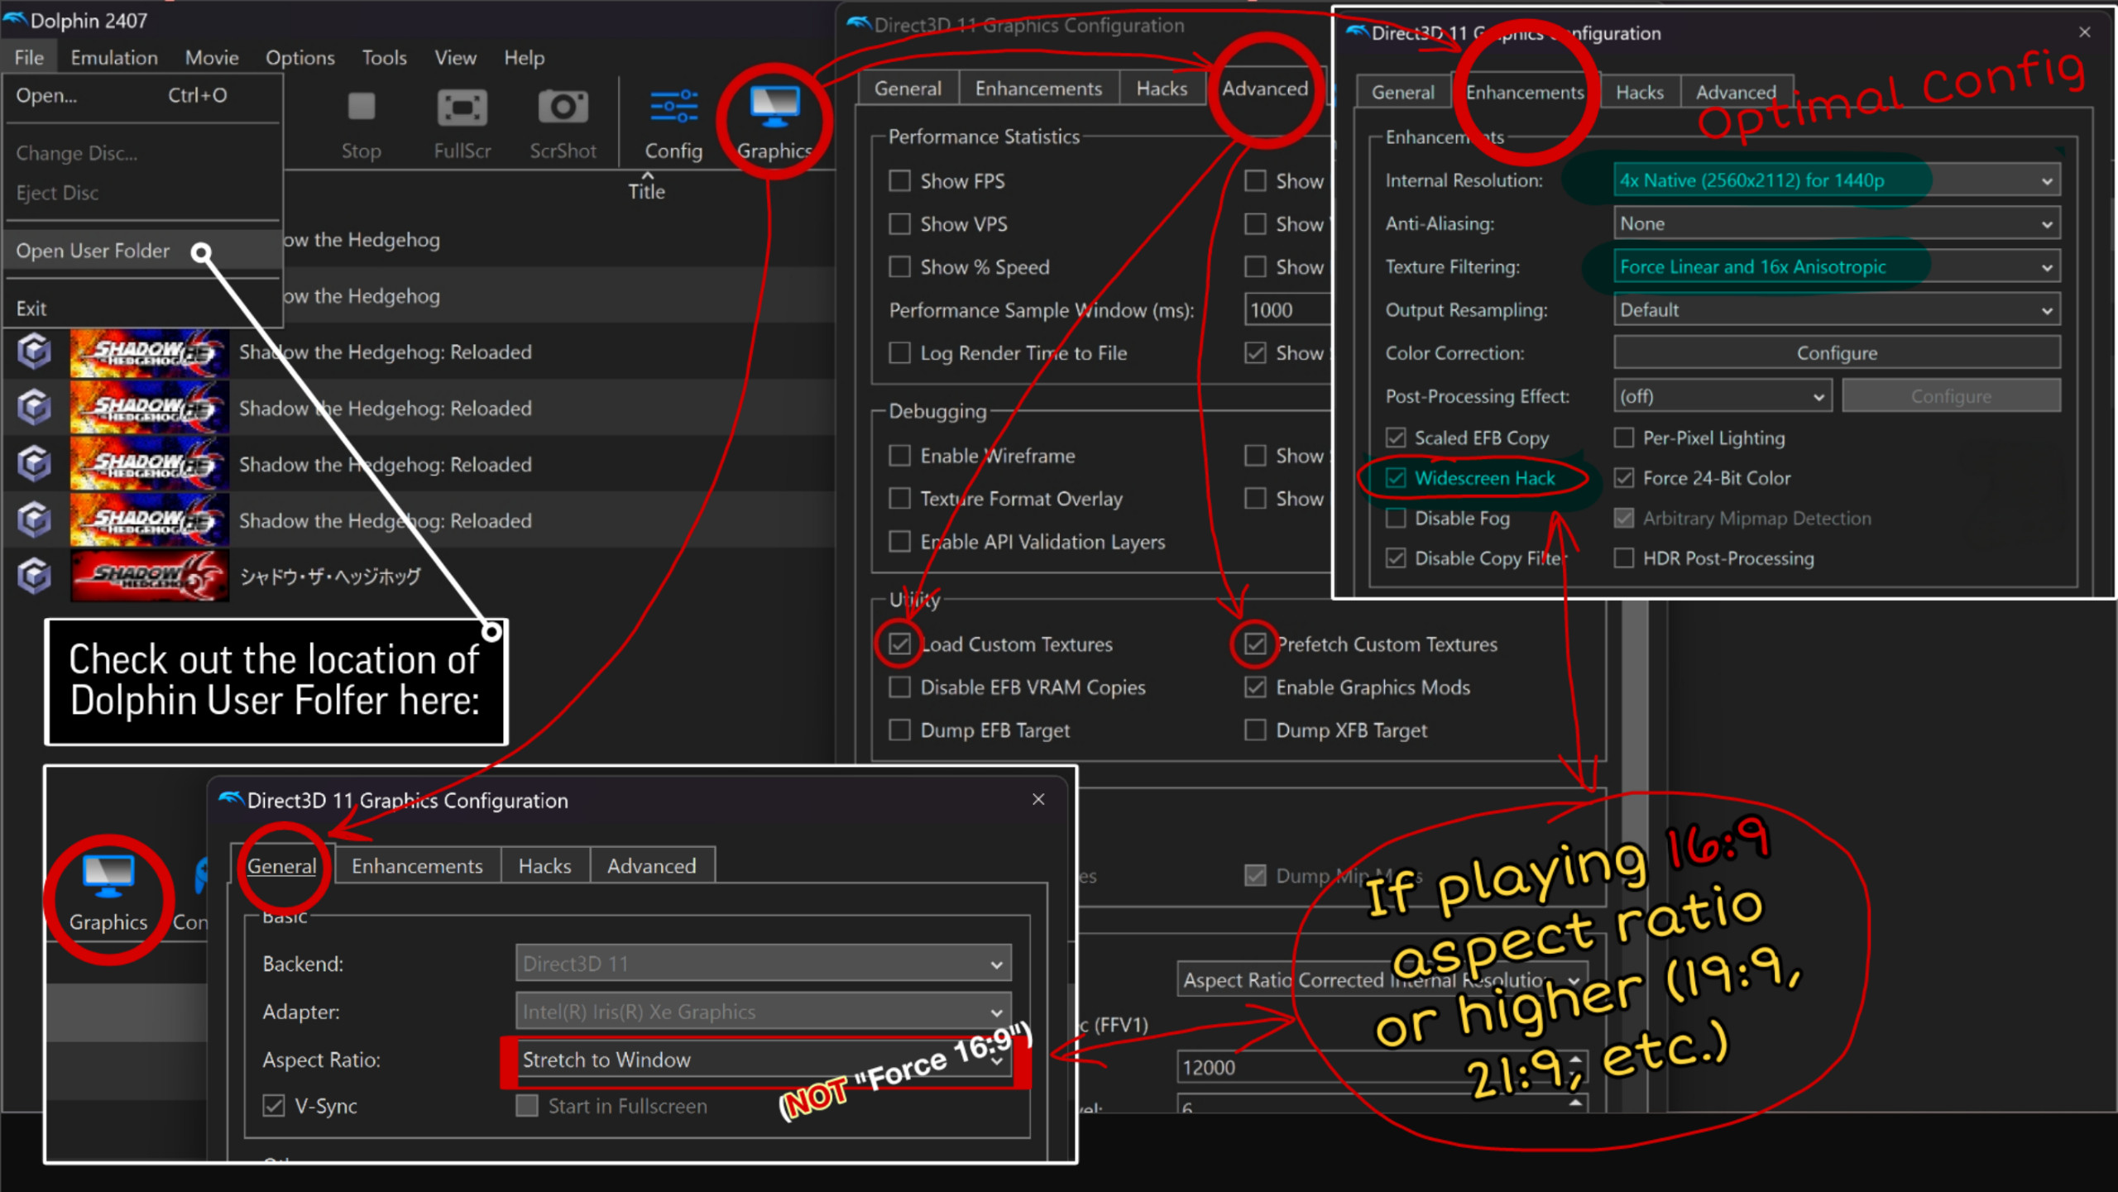Click GameCube platform icon of first Reloaded entry
The width and height of the screenshot is (2118, 1192).
pyautogui.click(x=34, y=352)
